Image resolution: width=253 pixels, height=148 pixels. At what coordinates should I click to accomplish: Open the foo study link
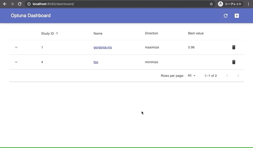click(96, 62)
